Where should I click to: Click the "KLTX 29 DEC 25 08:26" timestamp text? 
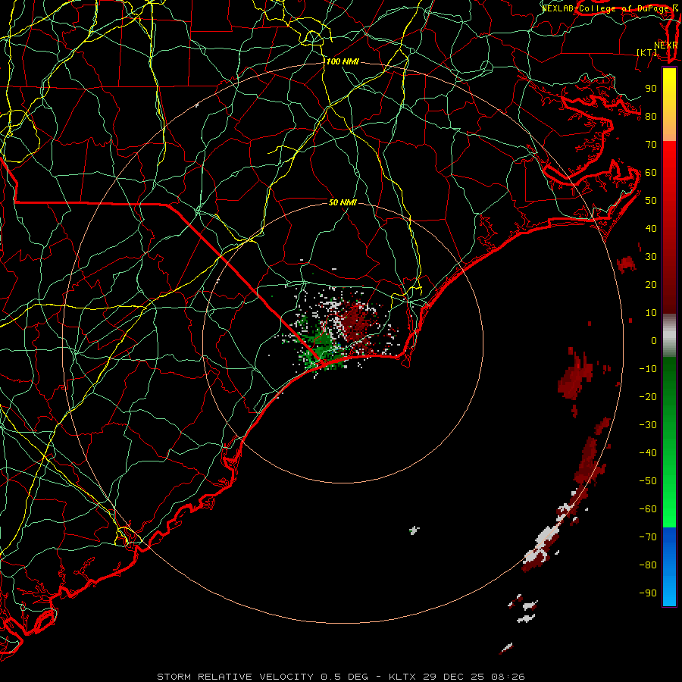pyautogui.click(x=457, y=677)
